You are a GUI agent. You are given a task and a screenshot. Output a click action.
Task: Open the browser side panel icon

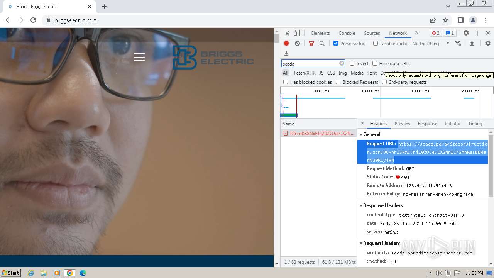(461, 20)
